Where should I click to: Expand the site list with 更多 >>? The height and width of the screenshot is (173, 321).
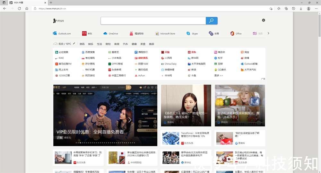tap(218, 75)
